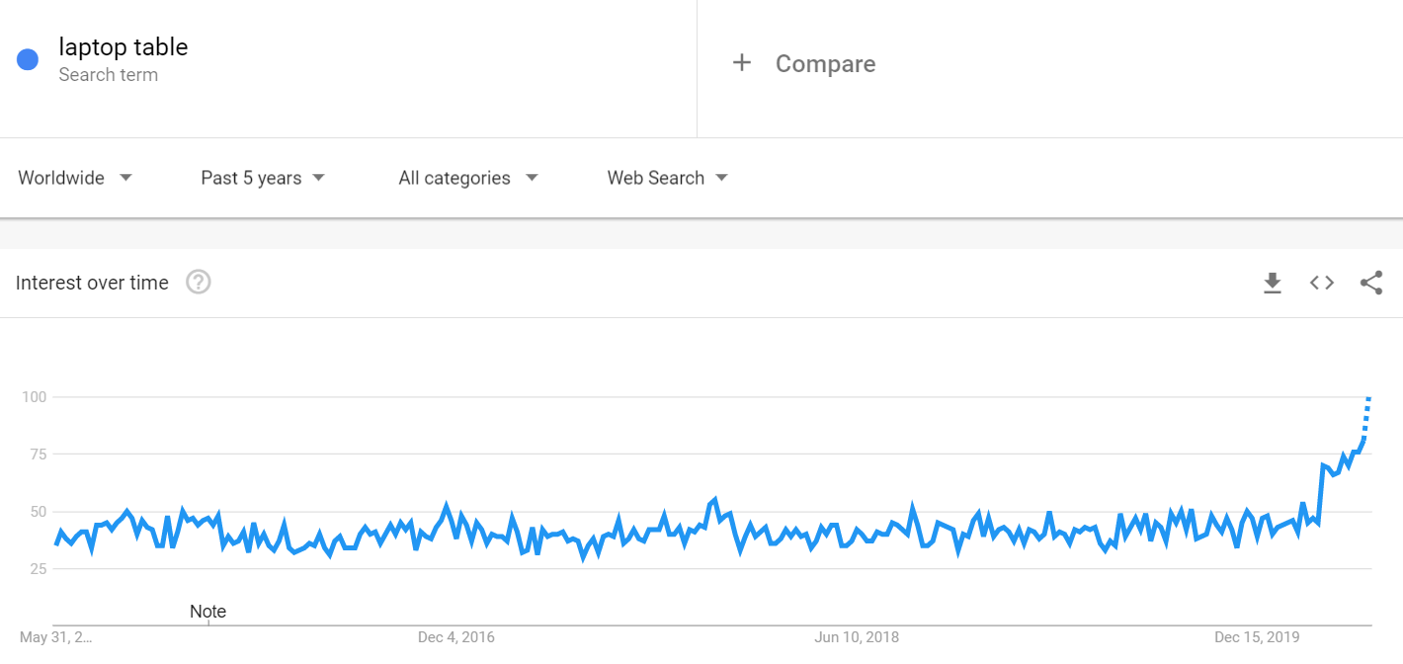1403x664 pixels.
Task: Click the Search term subtitle text
Action: click(x=108, y=75)
